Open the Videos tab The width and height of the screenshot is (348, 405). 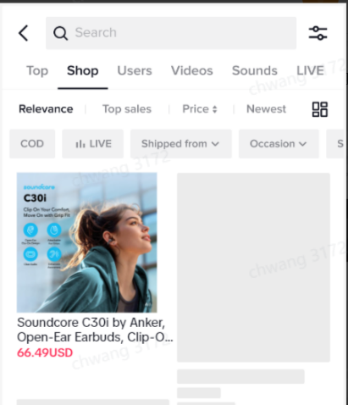click(192, 70)
